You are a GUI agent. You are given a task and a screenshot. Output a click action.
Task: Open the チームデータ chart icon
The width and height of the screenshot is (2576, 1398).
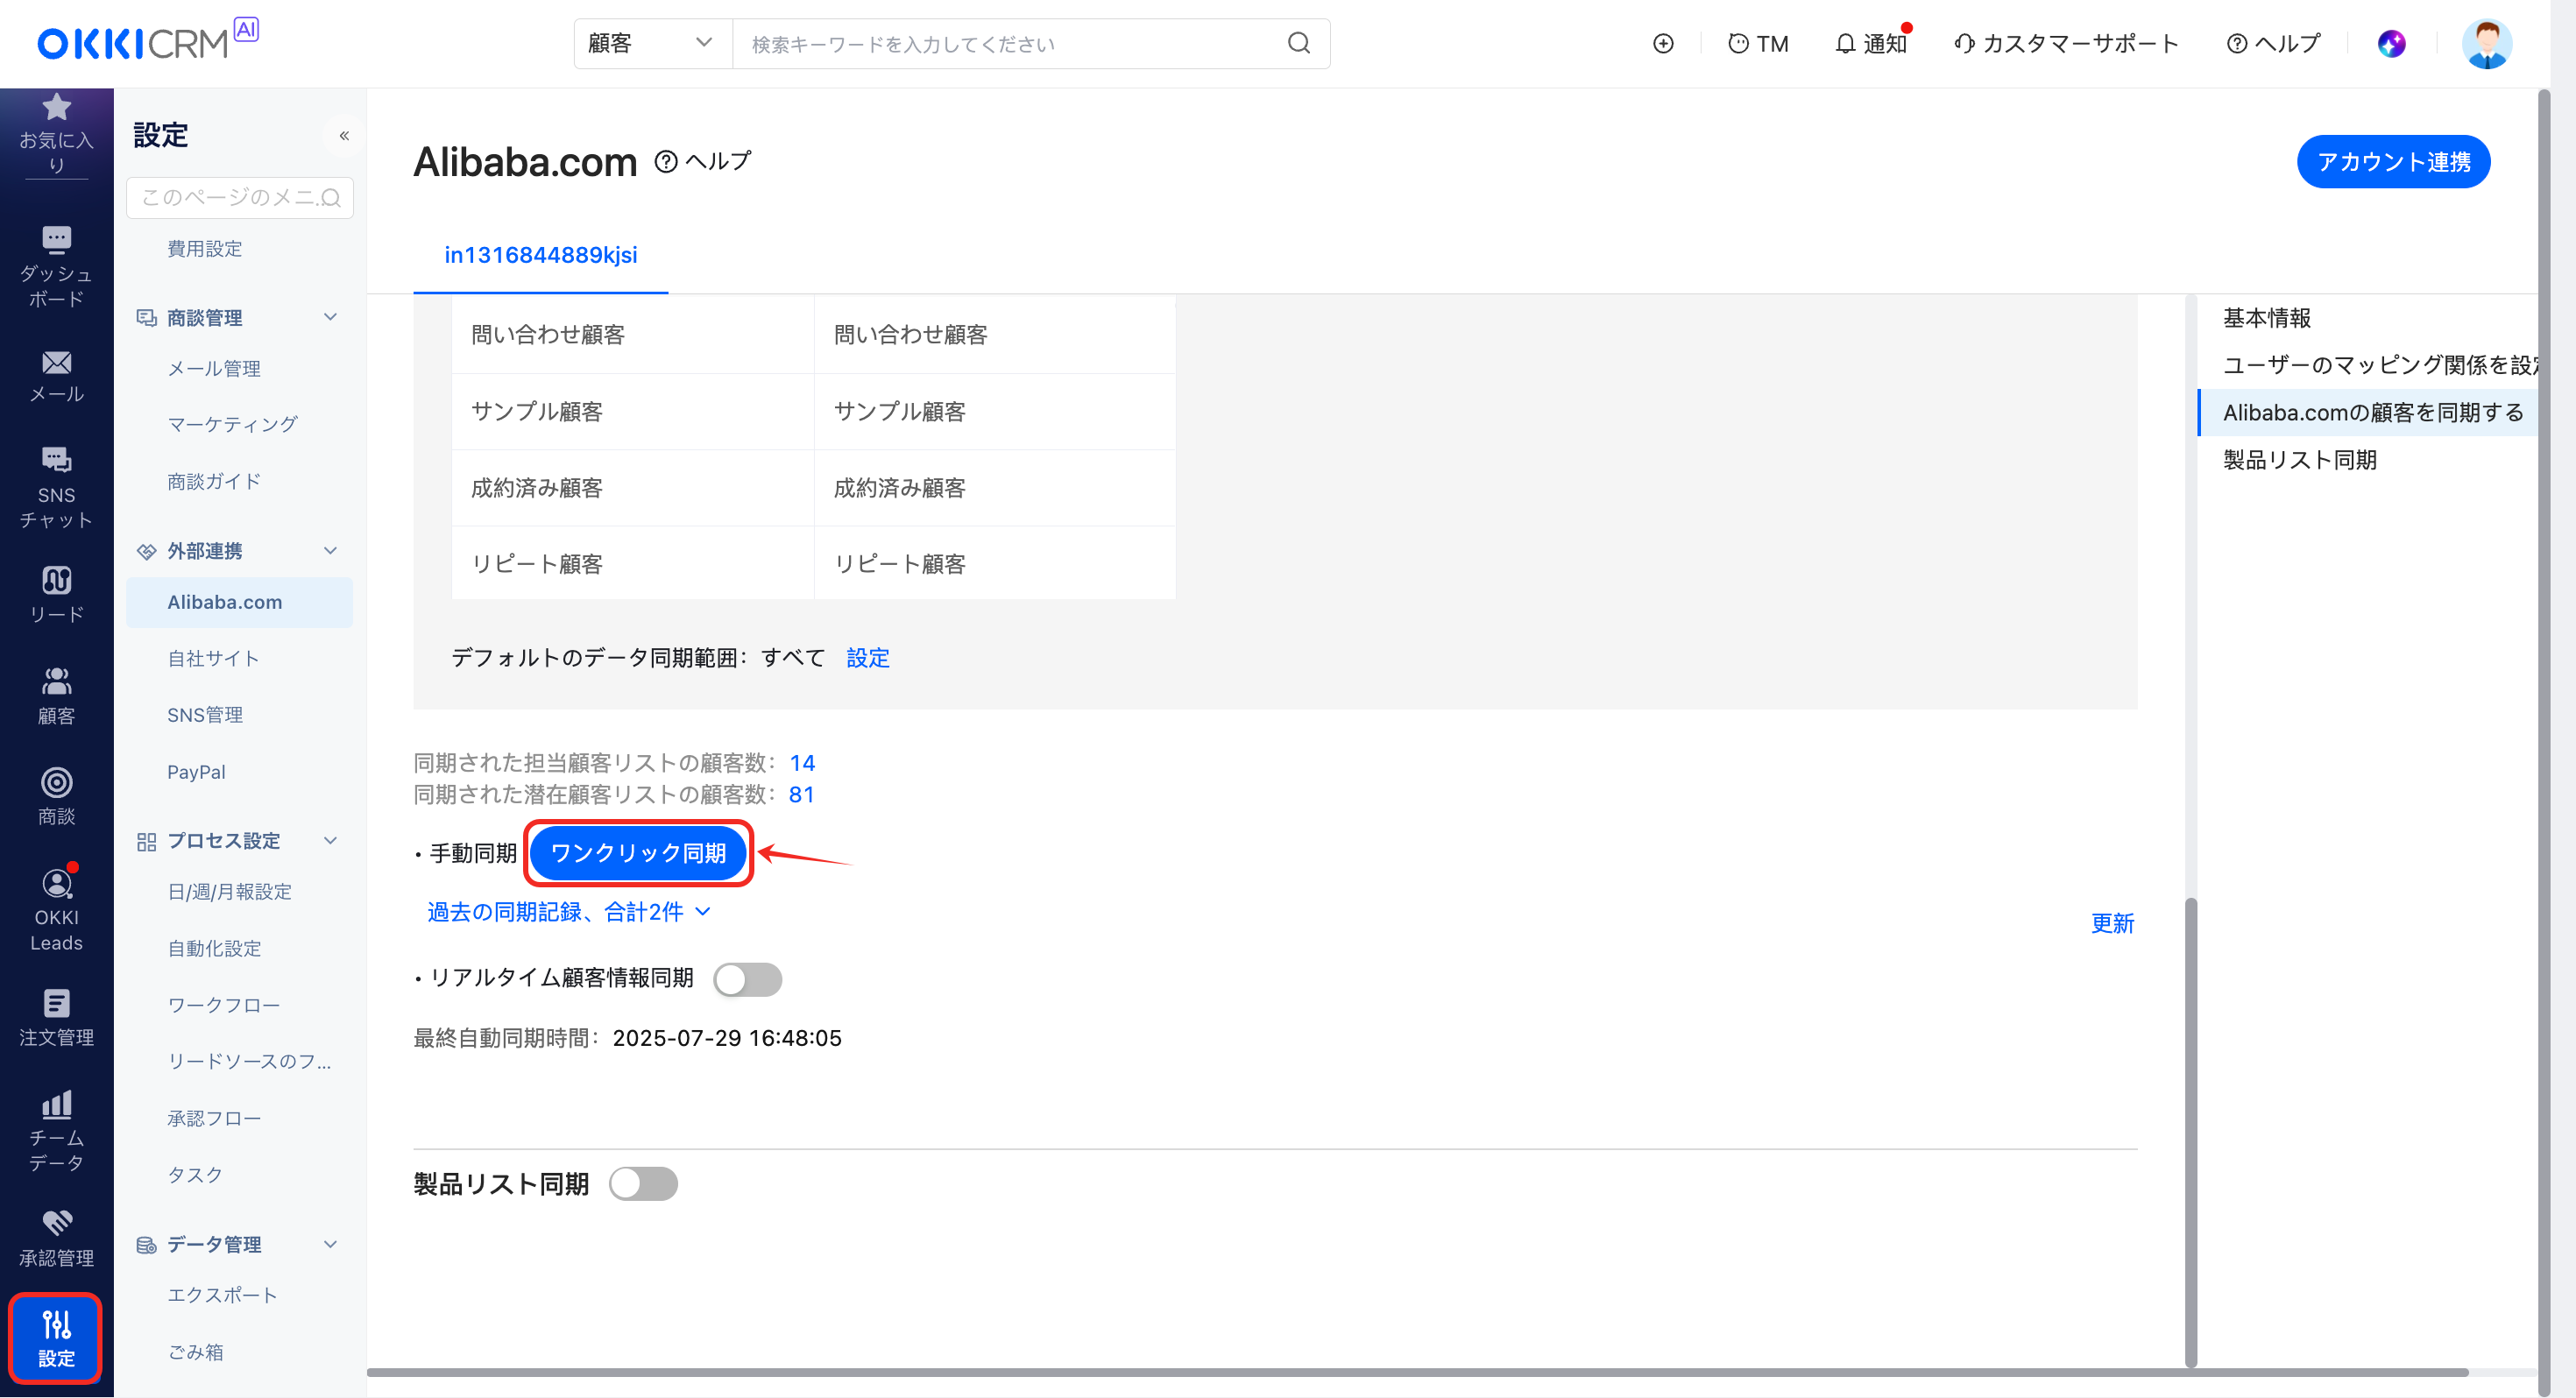coord(56,1104)
